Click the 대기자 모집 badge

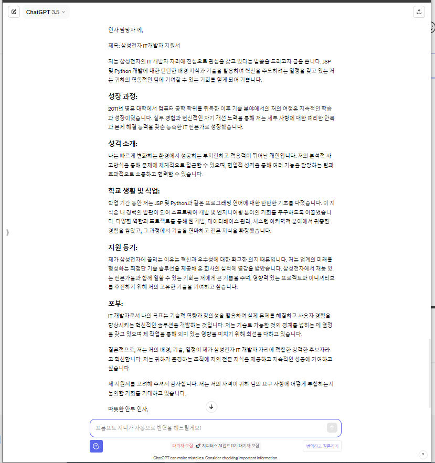183,446
